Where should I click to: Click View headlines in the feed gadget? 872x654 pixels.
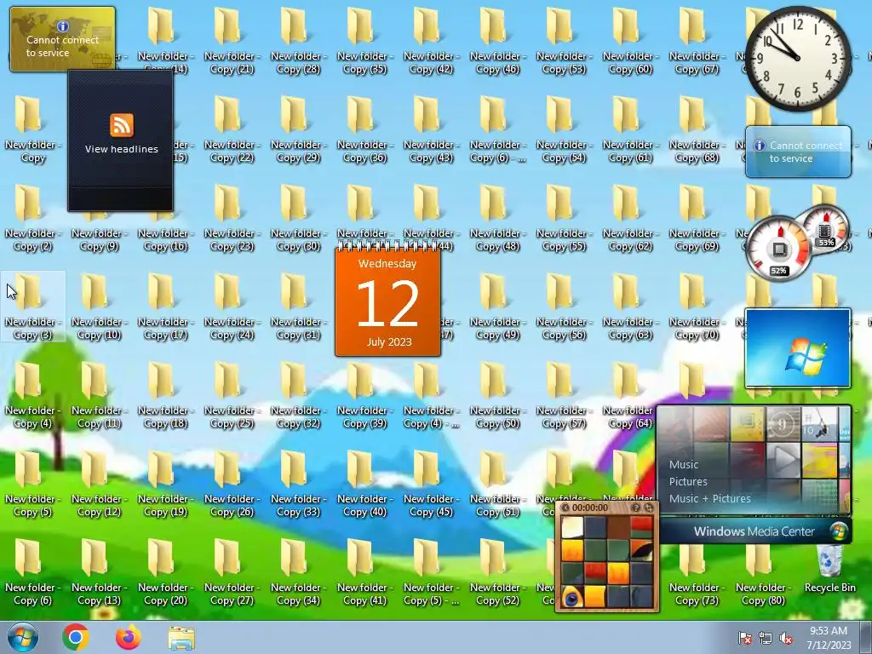[x=121, y=149]
